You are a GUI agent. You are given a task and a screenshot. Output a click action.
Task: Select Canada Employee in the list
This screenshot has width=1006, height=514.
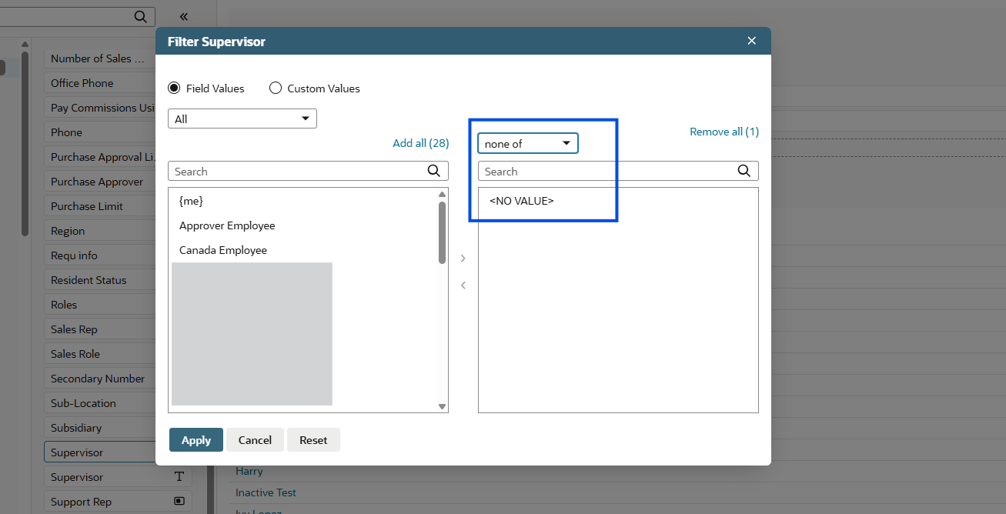click(223, 250)
